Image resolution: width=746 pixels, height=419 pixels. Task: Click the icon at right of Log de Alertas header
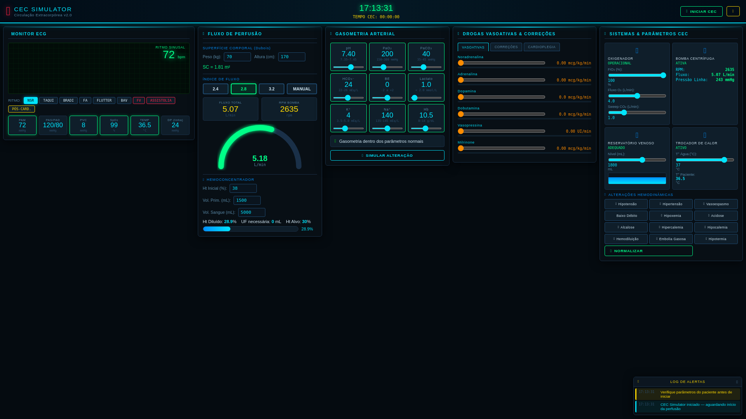[x=737, y=382]
